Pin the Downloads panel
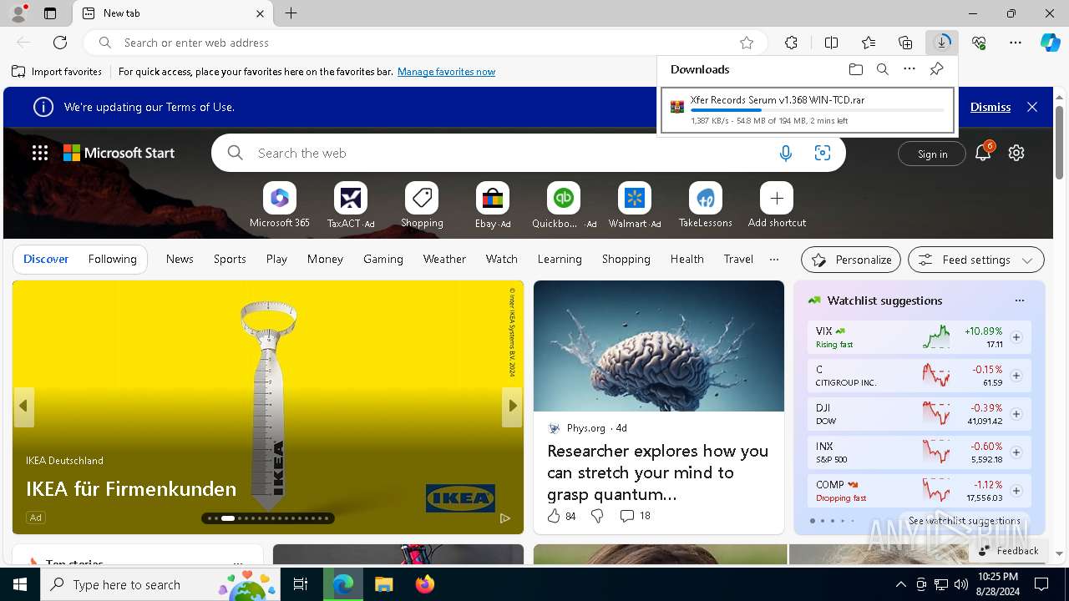The height and width of the screenshot is (601, 1069). pyautogui.click(x=936, y=69)
